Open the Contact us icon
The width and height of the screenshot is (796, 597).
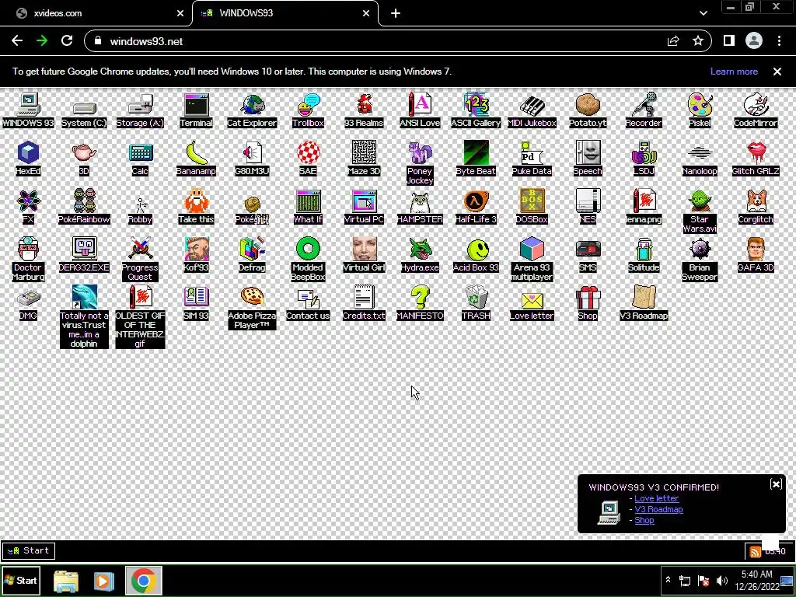[308, 303]
